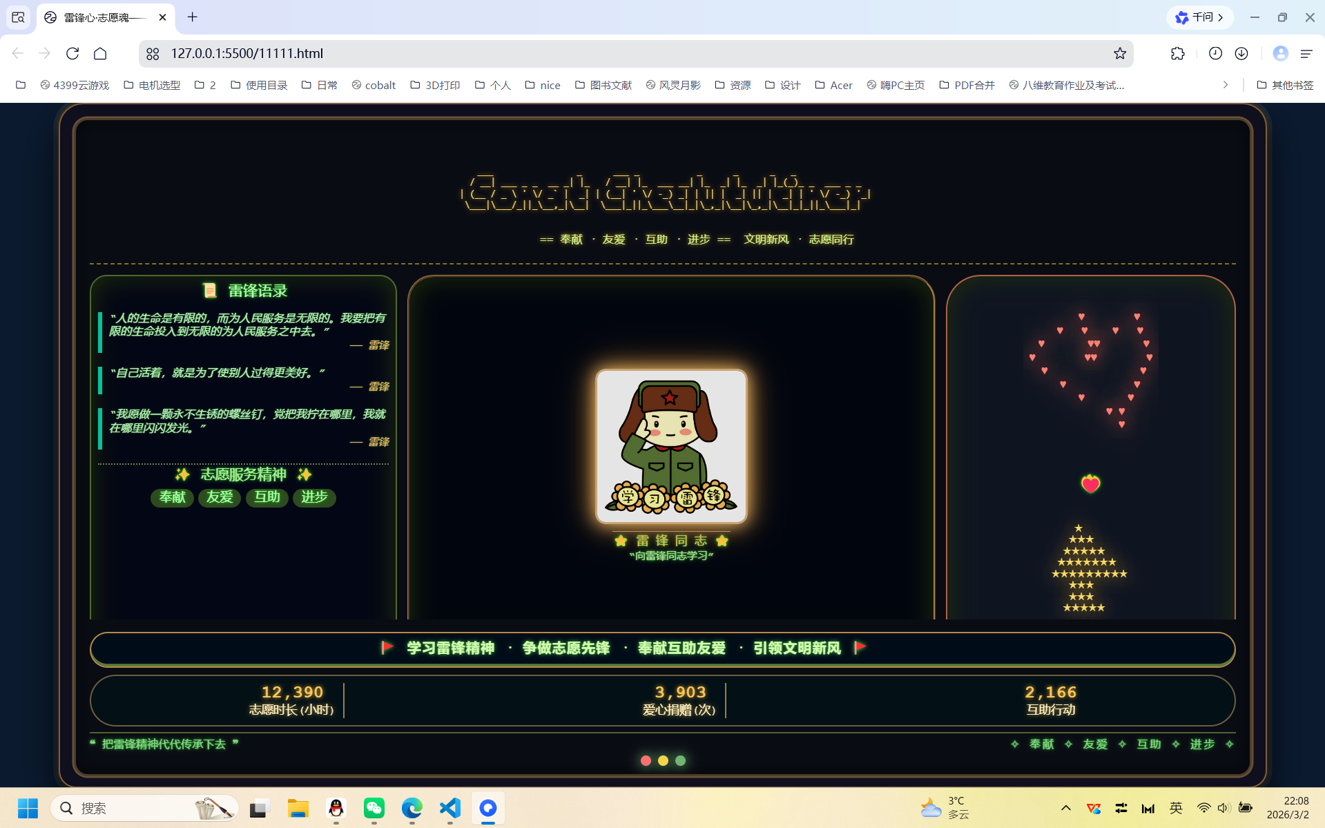Open a new browser tab
Screen dimensions: 1325x828
tap(193, 17)
